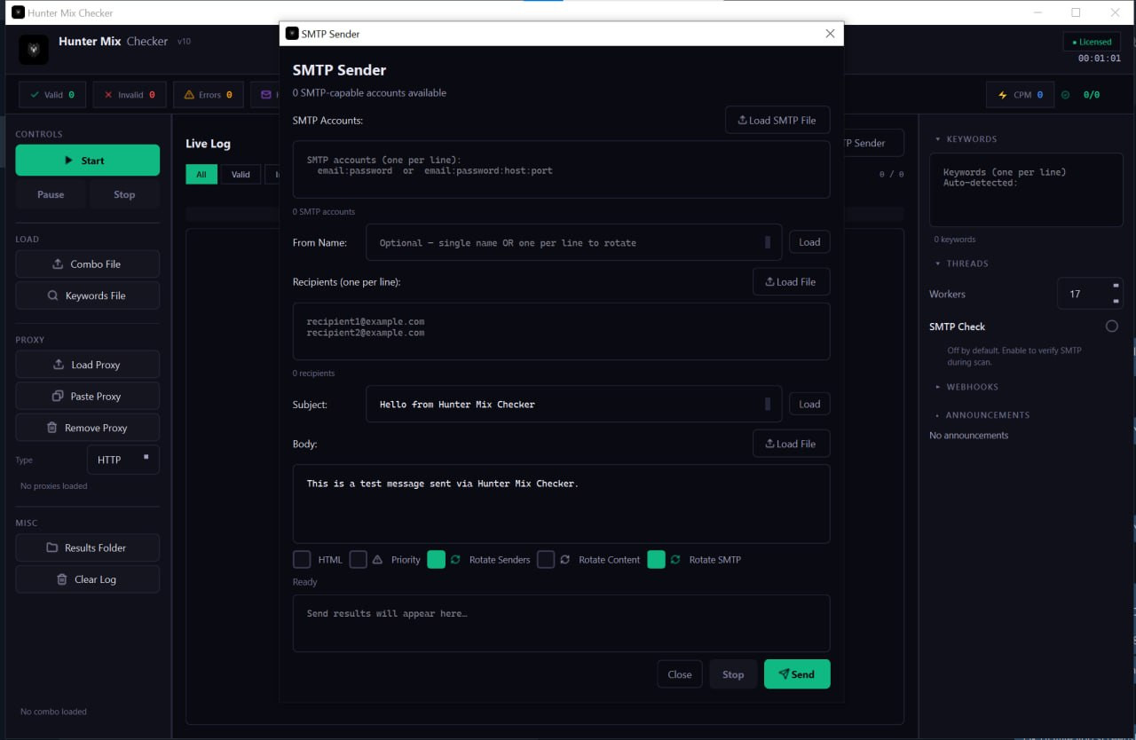Viewport: 1136px width, 740px height.
Task: Tick the Priority checkbox
Action: tap(358, 559)
